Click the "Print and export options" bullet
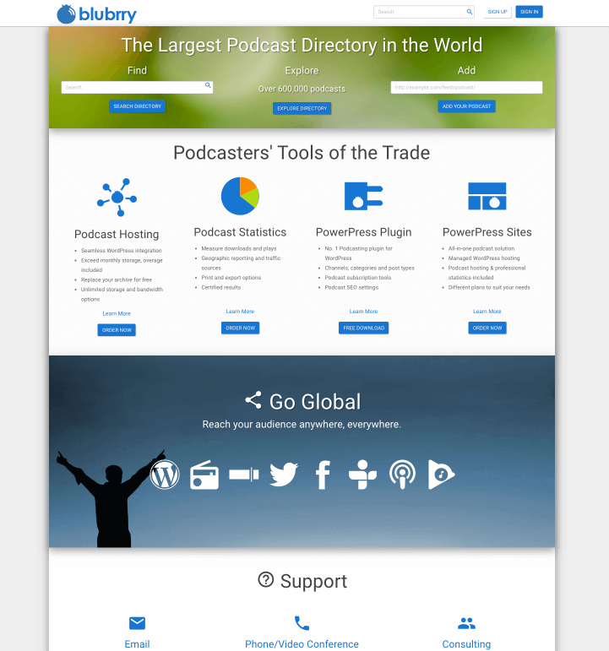 coord(231,277)
